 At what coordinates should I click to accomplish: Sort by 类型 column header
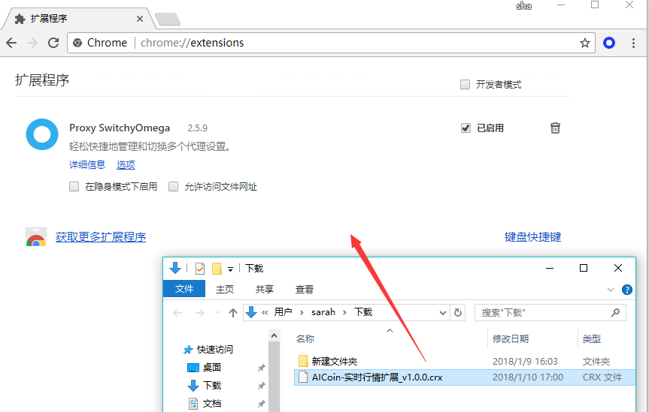coord(591,339)
